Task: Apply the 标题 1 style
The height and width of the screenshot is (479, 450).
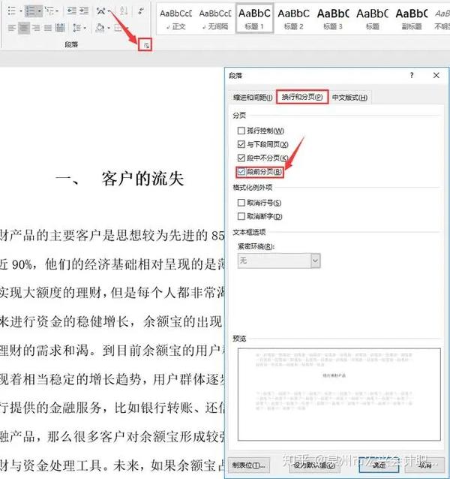Action: pyautogui.click(x=254, y=19)
